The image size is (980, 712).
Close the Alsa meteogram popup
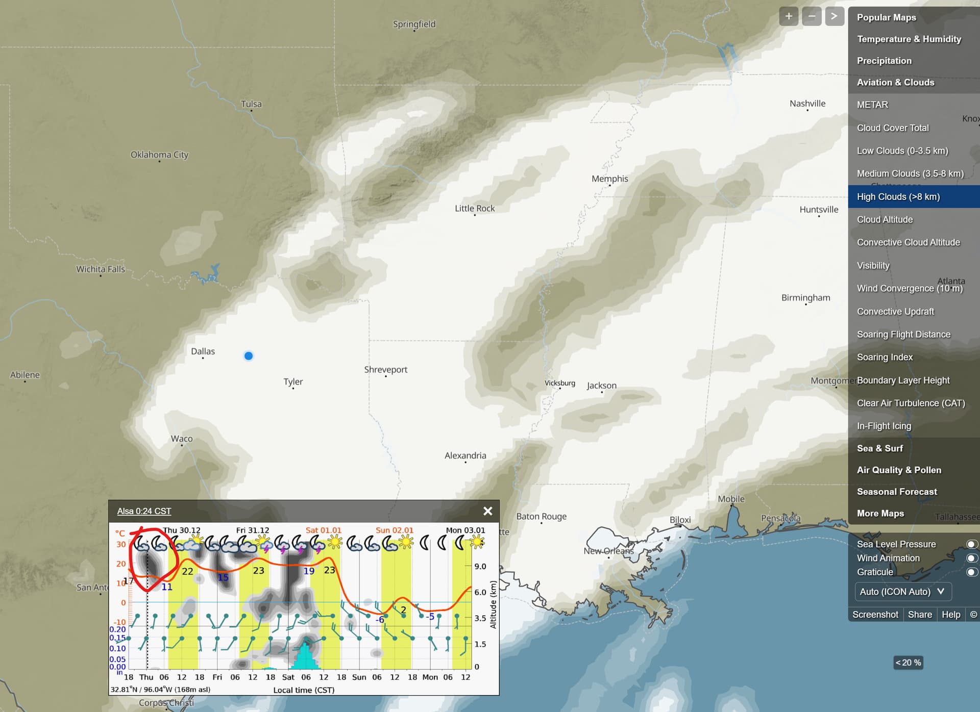[487, 511]
